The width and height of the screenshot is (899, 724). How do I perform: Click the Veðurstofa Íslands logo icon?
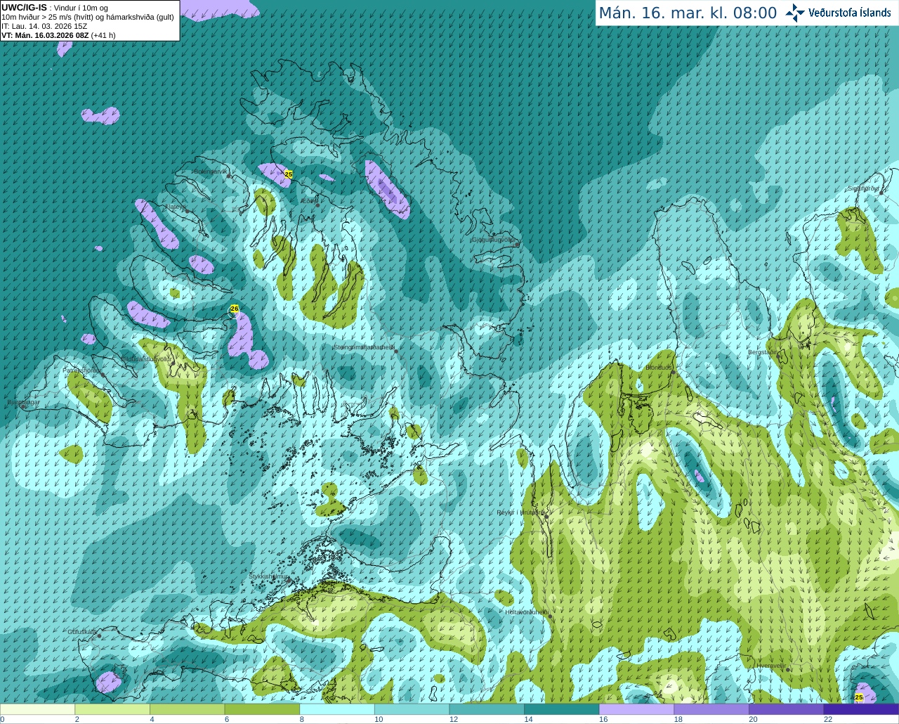pos(795,13)
